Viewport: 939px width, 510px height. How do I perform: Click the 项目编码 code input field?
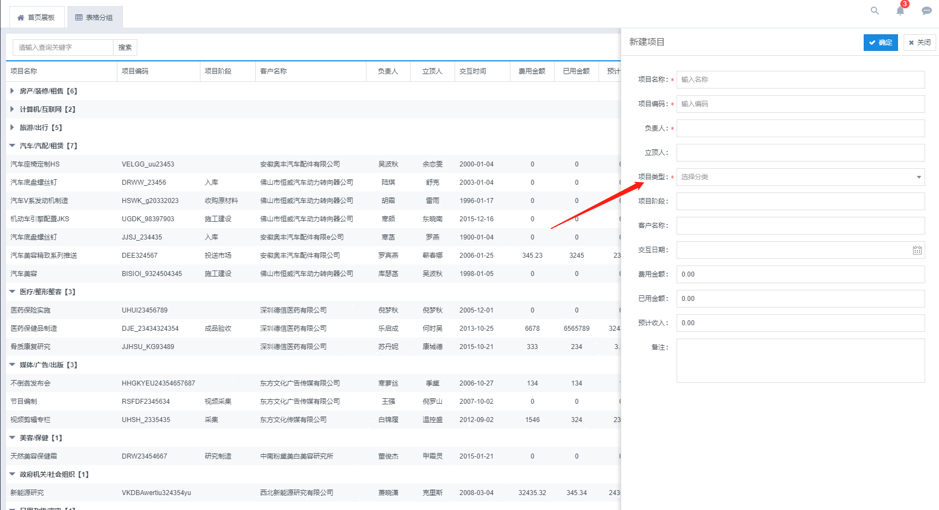(801, 104)
